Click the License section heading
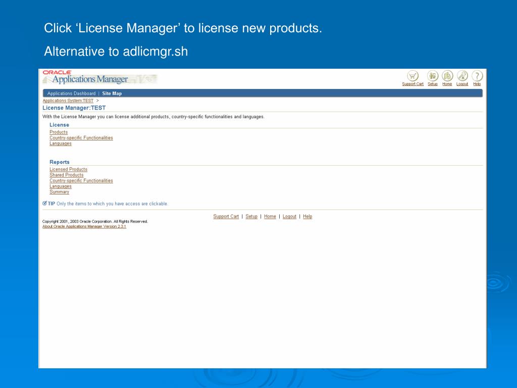 [x=60, y=125]
